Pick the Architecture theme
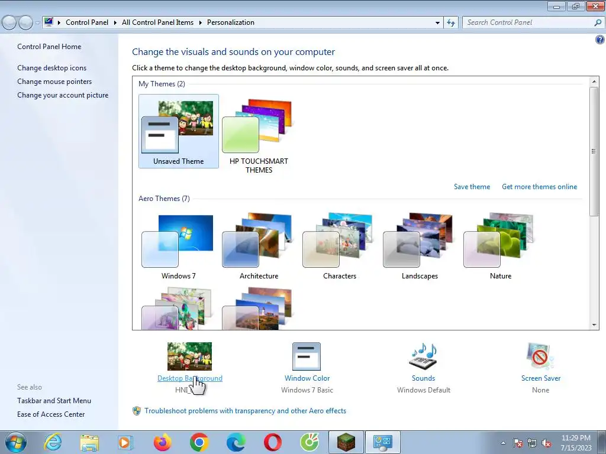Viewport: 606px width, 454px height. click(259, 247)
